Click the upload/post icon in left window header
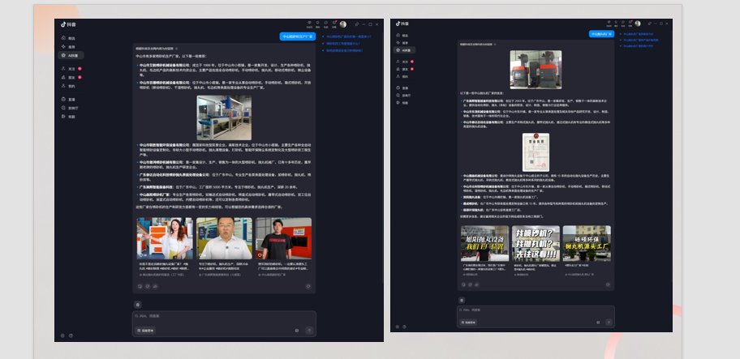The height and width of the screenshot is (359, 740). pyautogui.click(x=334, y=24)
